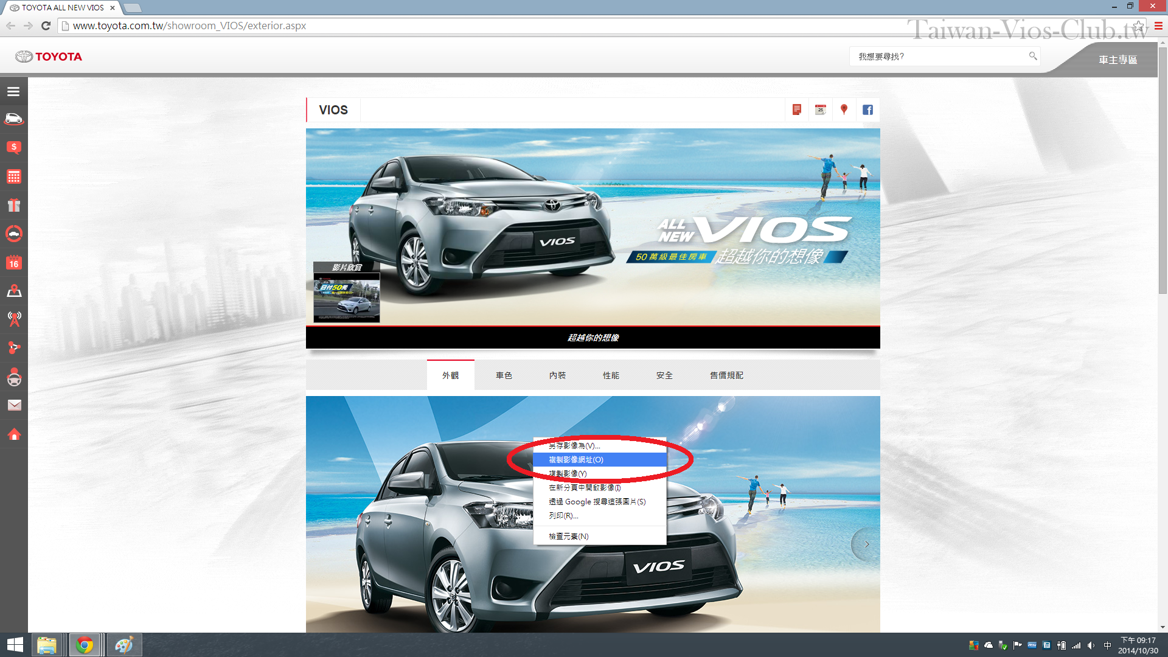Close the TOYOTA ALL NEW VIOS tab
This screenshot has height=657, width=1168.
pos(113,8)
